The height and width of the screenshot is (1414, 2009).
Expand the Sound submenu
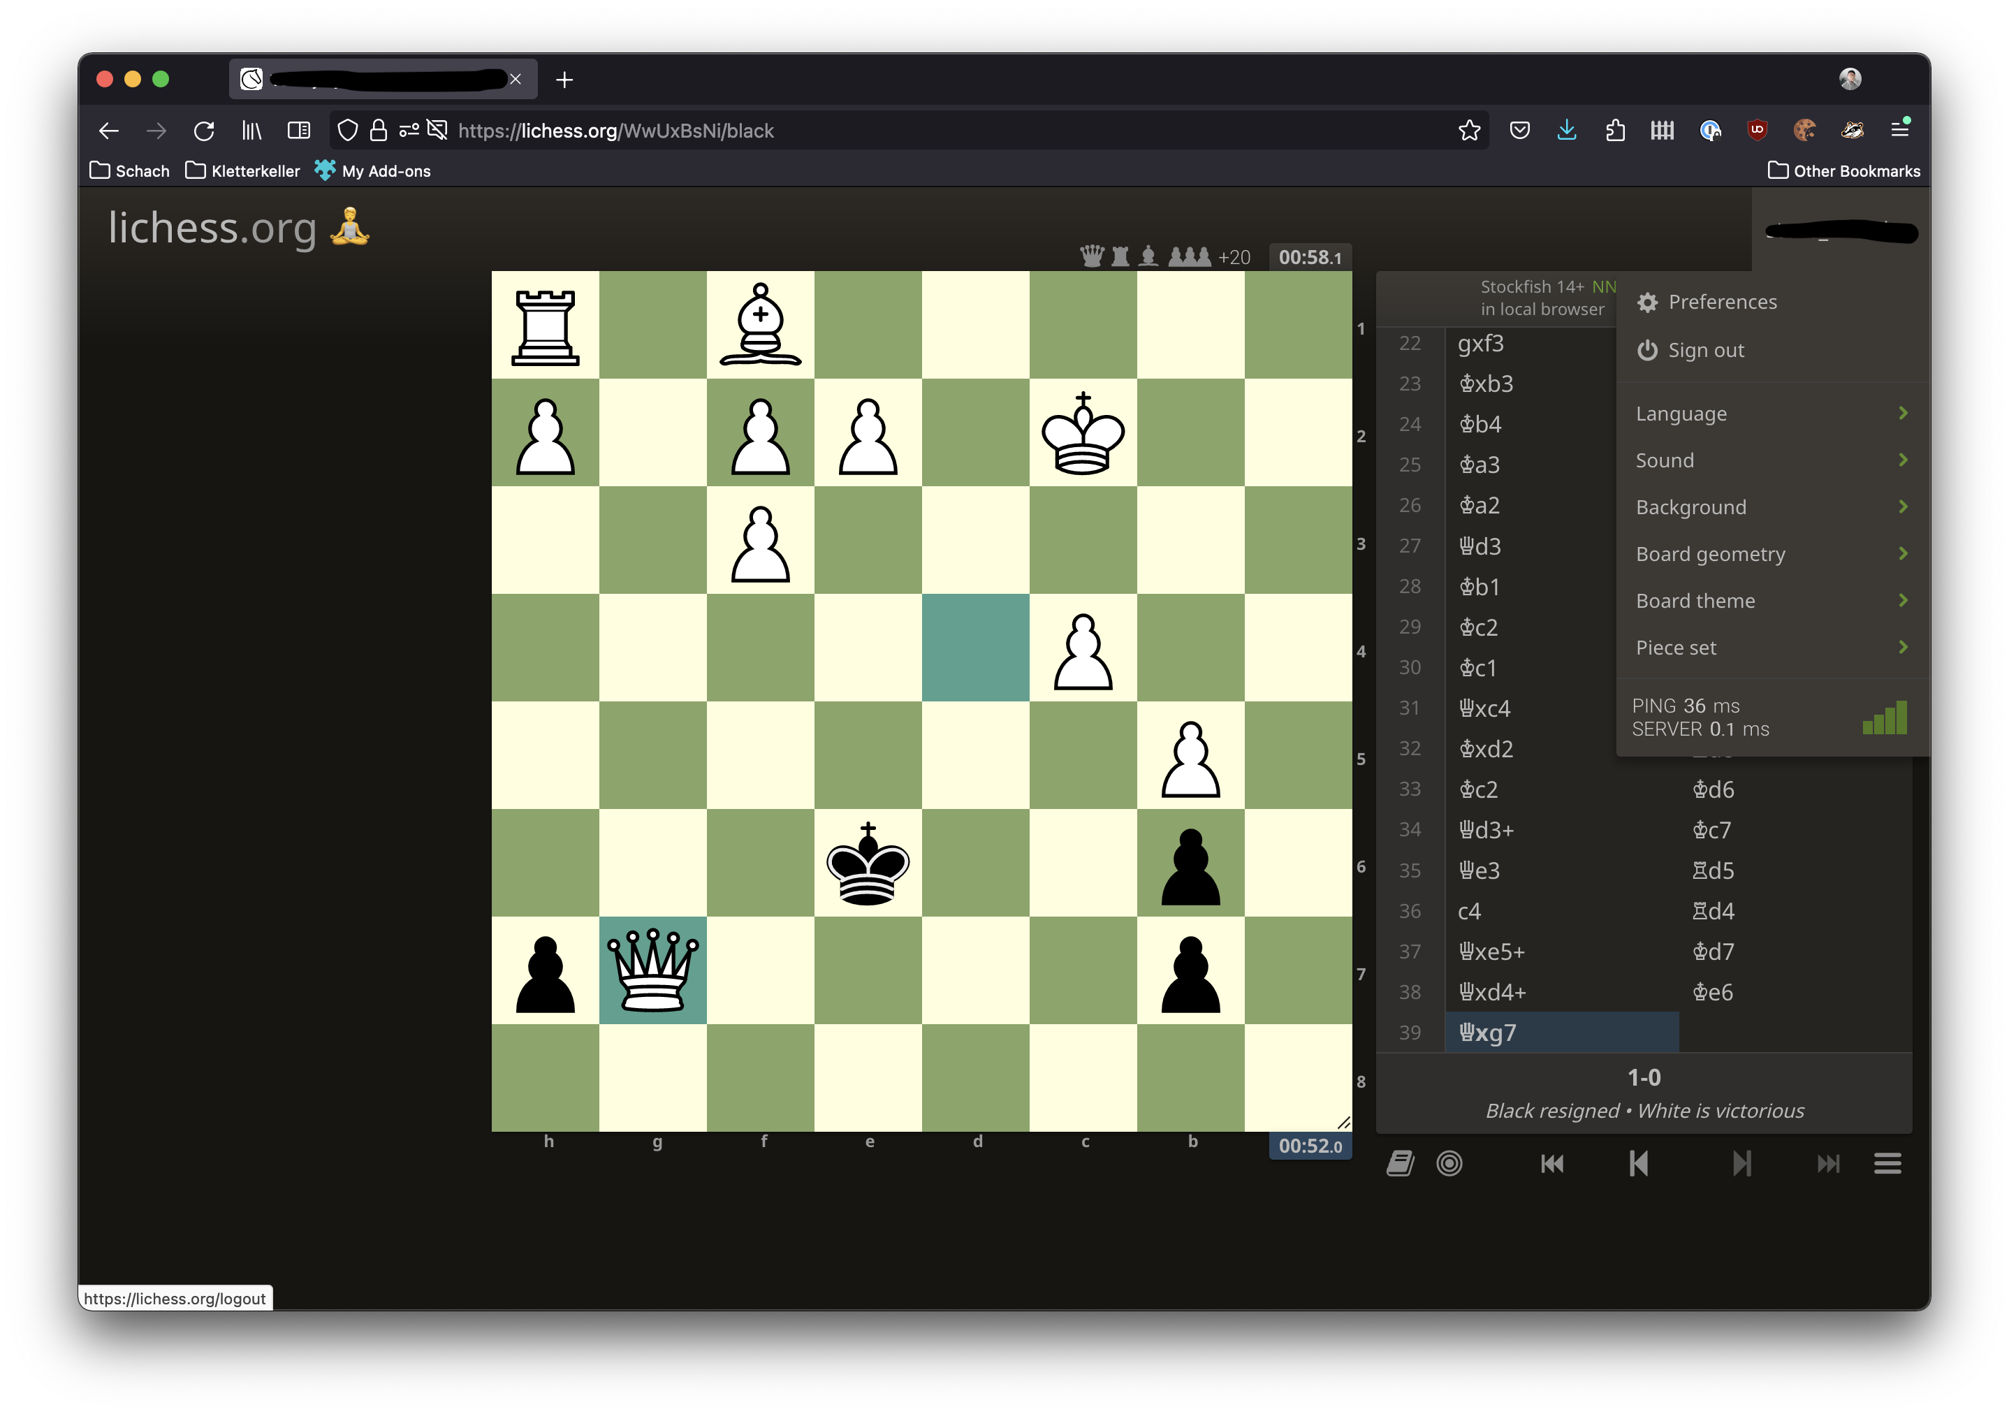(1772, 460)
